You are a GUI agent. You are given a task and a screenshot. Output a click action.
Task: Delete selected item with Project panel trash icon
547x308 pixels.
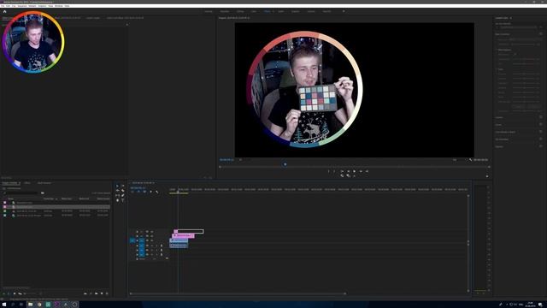(x=107, y=293)
